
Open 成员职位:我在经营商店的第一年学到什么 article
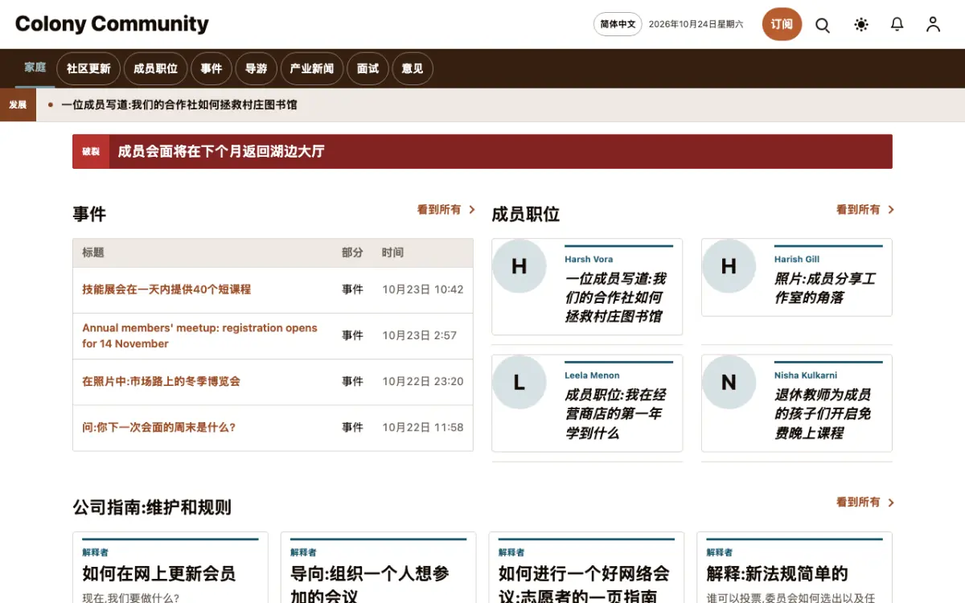(x=615, y=414)
